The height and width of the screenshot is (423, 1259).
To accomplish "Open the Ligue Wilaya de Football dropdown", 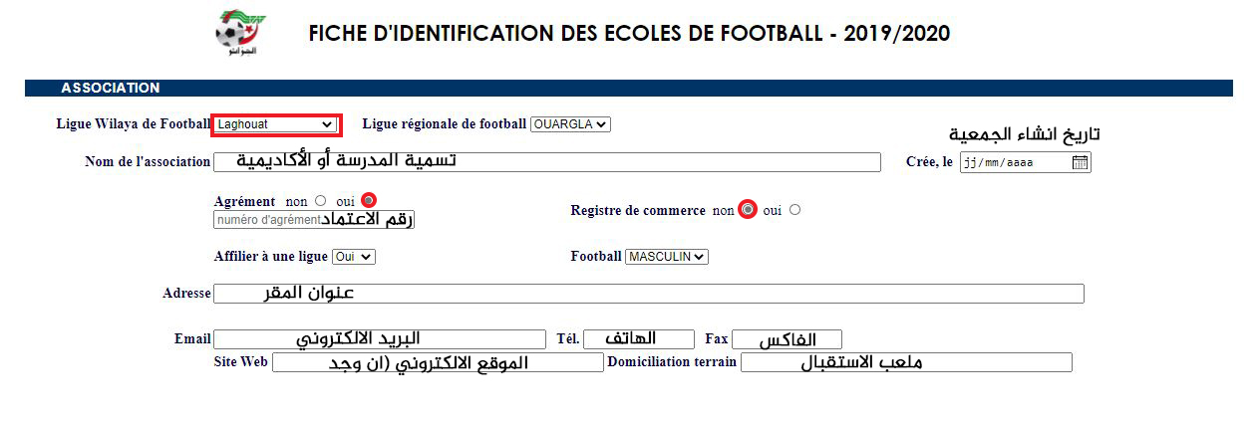I will [276, 124].
